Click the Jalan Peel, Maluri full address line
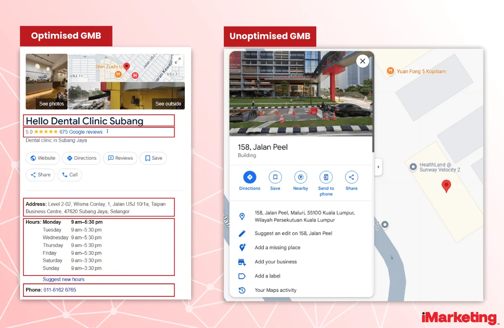This screenshot has height=328, width=504. [305, 216]
